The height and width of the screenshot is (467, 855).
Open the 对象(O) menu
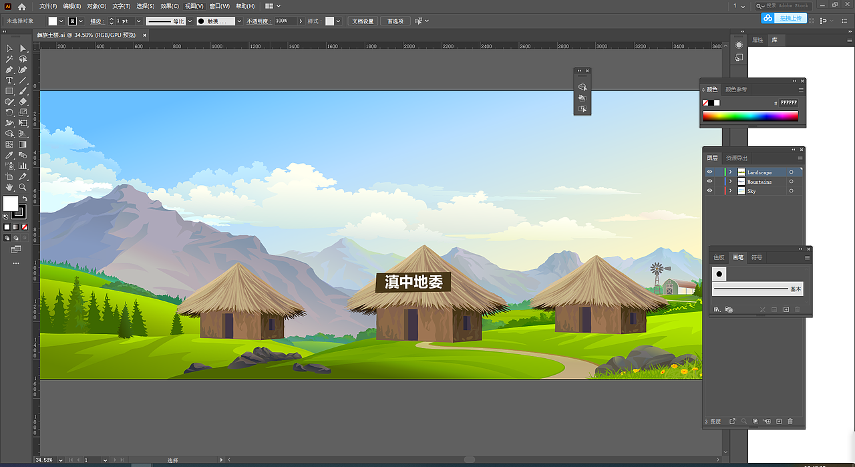pyautogui.click(x=97, y=6)
